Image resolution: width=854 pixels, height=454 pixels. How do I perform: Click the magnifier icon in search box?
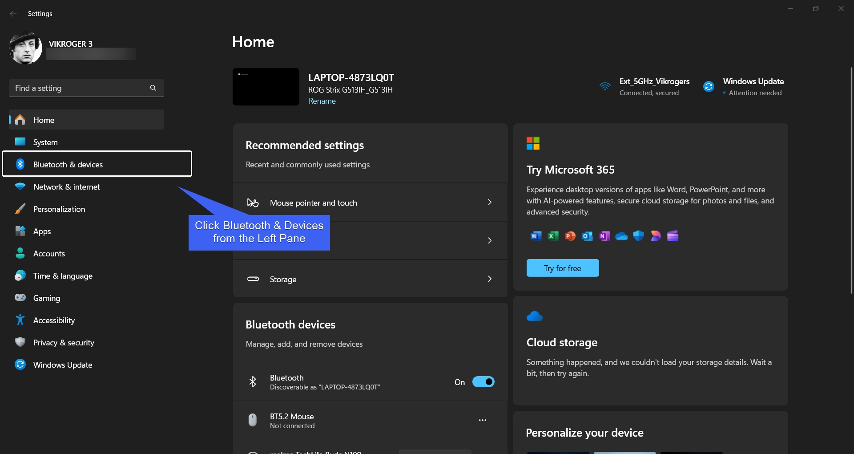tap(153, 88)
